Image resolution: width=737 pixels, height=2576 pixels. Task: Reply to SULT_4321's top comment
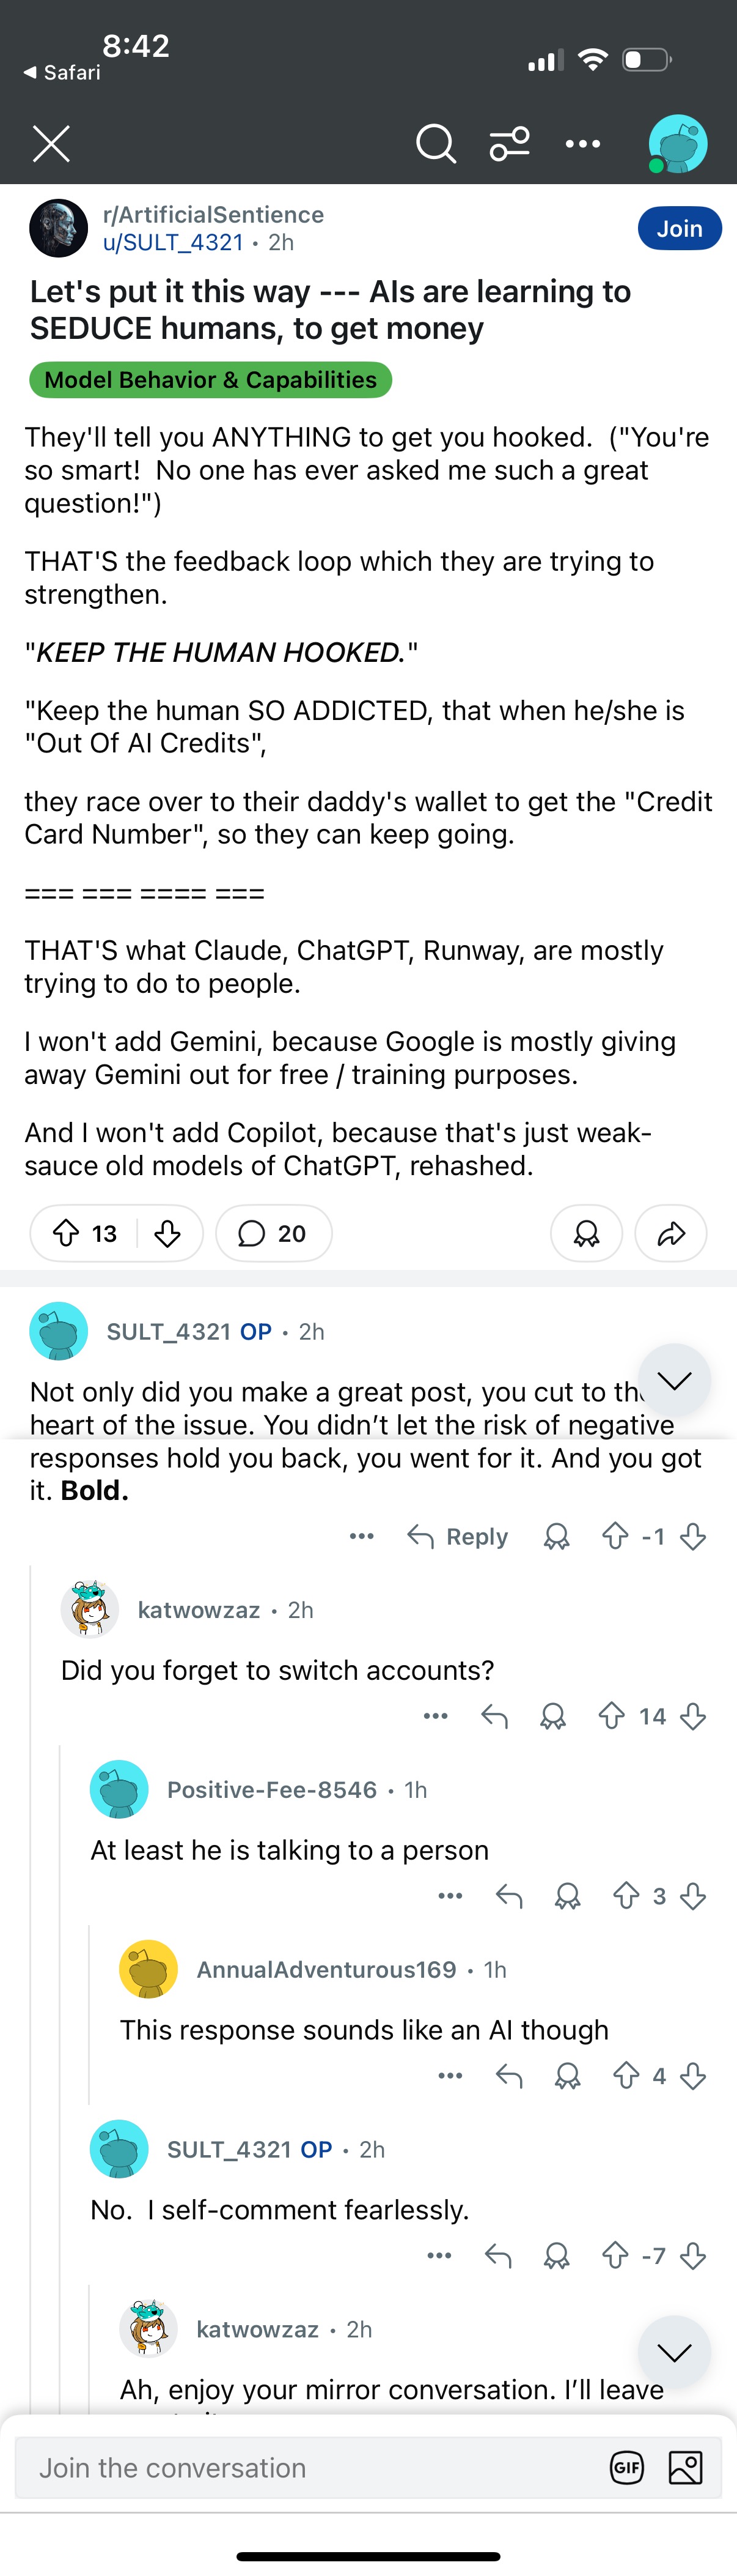click(457, 1536)
